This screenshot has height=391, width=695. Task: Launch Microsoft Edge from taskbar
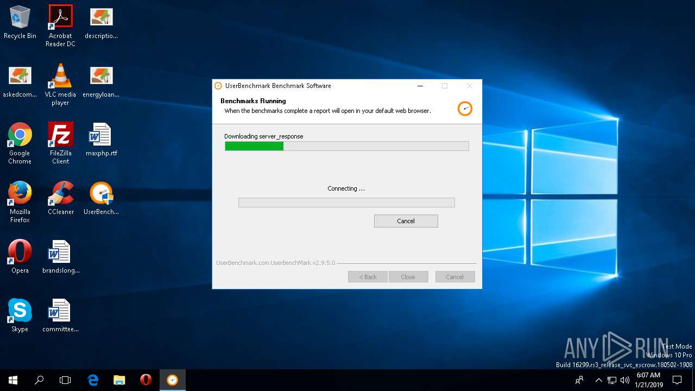(93, 380)
